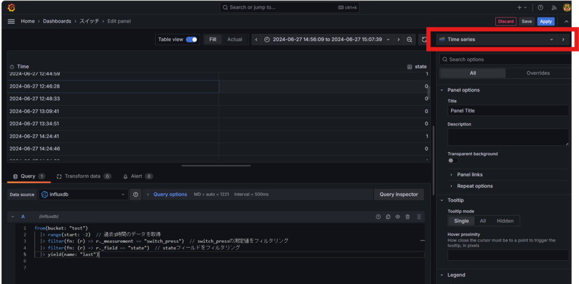
Task: Click the refresh dashboard icon
Action: (424, 40)
